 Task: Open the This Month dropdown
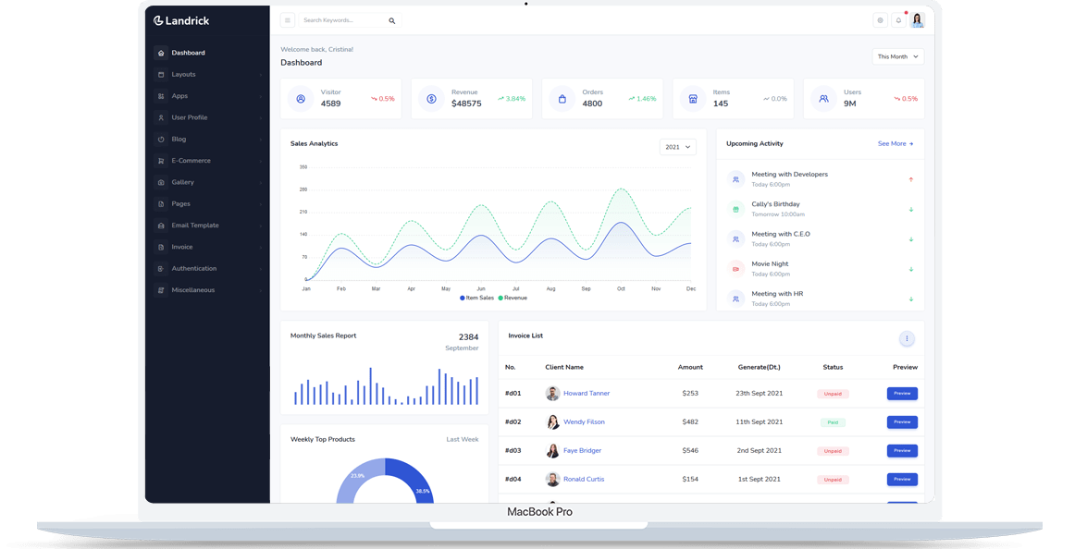(x=896, y=55)
